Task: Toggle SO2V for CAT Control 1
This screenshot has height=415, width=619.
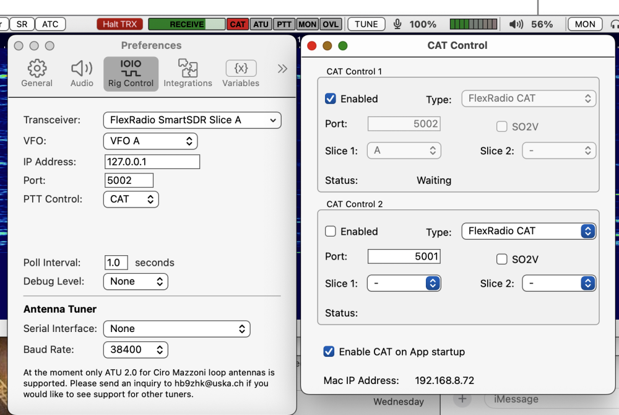Action: [502, 126]
